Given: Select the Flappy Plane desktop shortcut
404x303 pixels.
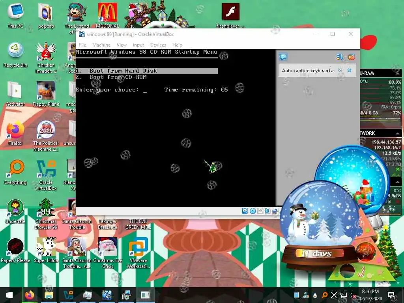Looking at the screenshot, I should 46,94.
